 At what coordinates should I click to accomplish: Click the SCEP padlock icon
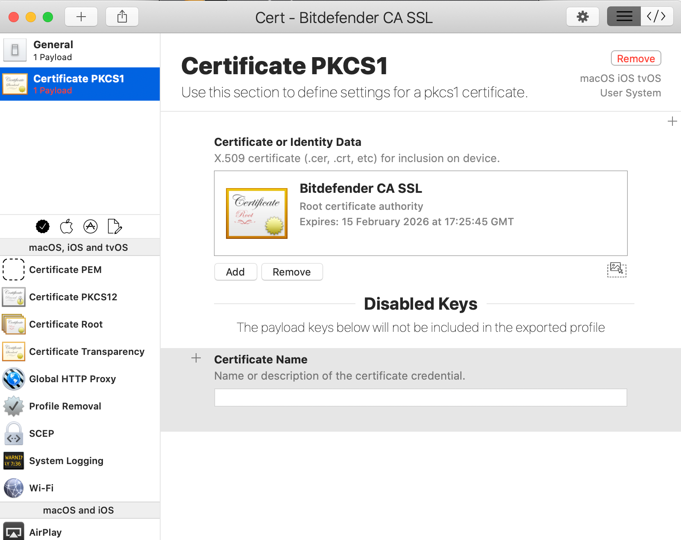(x=14, y=433)
